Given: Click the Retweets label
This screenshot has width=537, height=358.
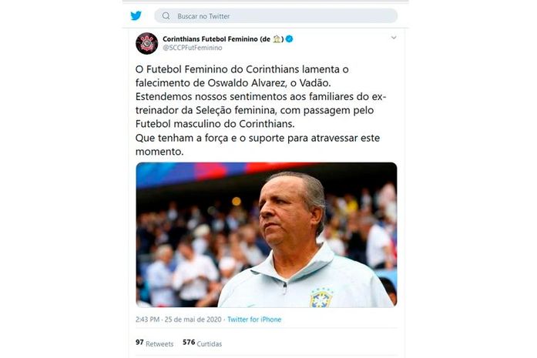Looking at the screenshot, I should 159,343.
